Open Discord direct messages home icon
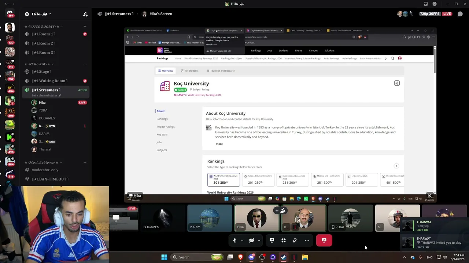469x263 pixels. coord(10,13)
